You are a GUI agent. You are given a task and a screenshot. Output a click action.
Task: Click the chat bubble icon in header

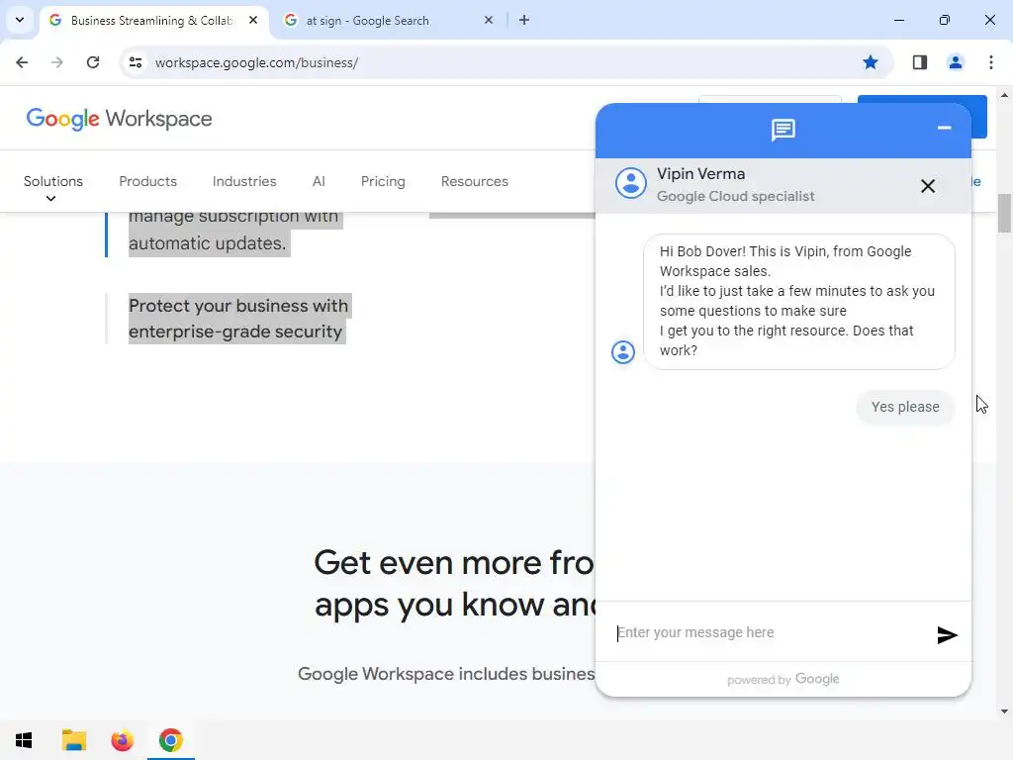click(783, 130)
